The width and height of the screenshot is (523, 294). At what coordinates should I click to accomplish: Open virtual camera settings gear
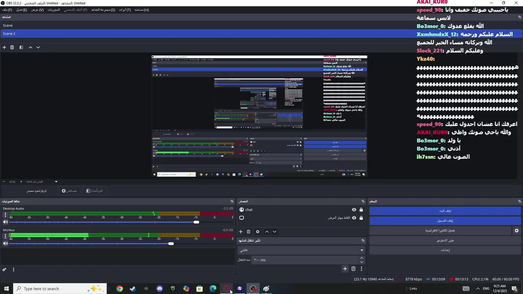click(x=516, y=231)
